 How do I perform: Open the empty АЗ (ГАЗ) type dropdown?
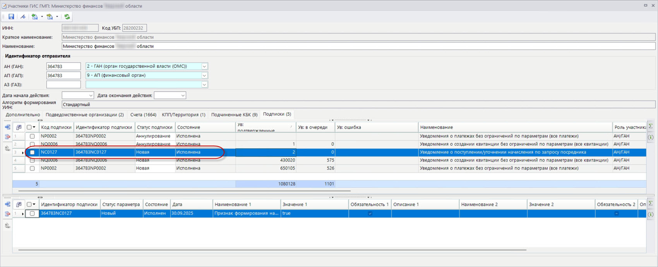[204, 85]
